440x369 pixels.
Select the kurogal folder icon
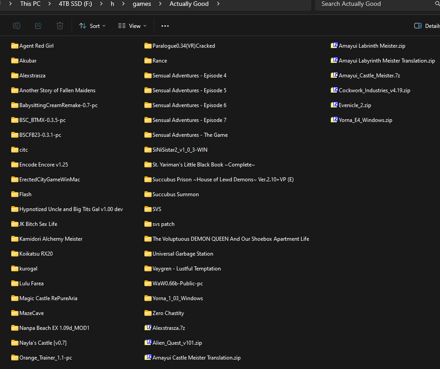[x=14, y=269]
